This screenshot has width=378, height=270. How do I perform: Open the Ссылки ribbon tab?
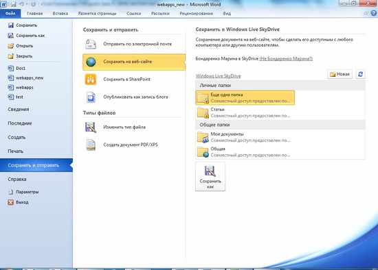point(134,14)
